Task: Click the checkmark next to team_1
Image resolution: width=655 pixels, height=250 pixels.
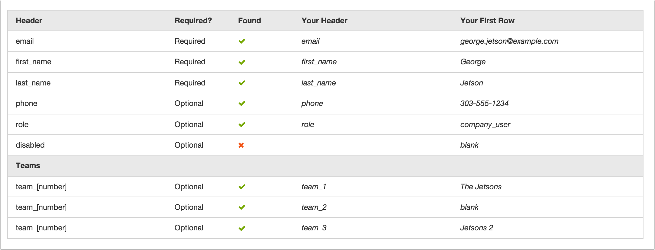Action: (x=242, y=187)
